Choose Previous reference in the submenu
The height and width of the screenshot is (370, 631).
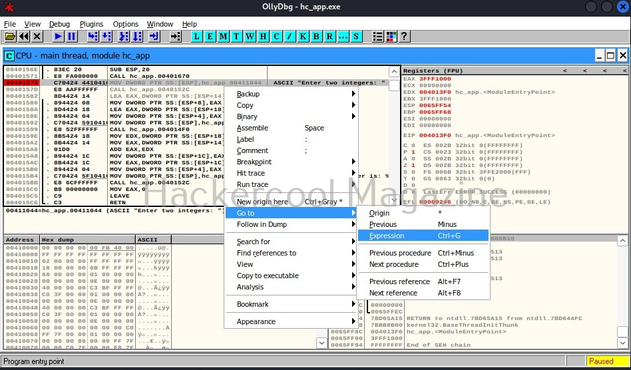[423, 281]
